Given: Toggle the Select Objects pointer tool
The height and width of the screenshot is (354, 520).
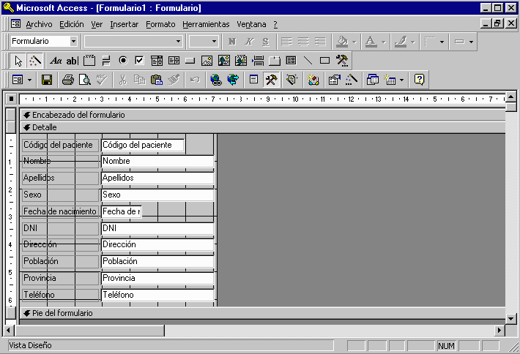Looking at the screenshot, I should 18,61.
